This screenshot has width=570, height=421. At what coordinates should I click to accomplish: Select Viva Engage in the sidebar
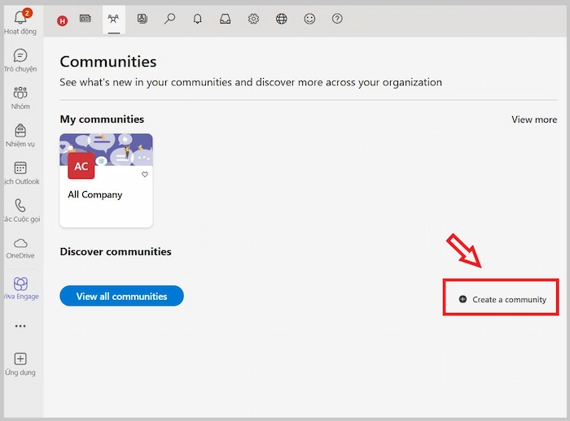point(20,289)
